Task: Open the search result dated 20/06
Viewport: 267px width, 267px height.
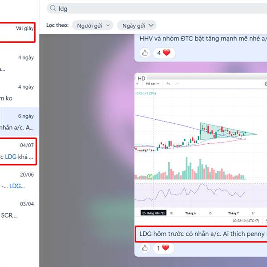Action: coord(18,181)
